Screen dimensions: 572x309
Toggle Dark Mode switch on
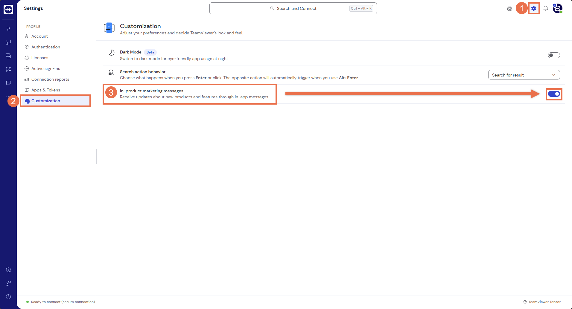coord(554,55)
